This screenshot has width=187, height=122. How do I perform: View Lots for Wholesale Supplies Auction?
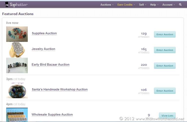point(167,116)
